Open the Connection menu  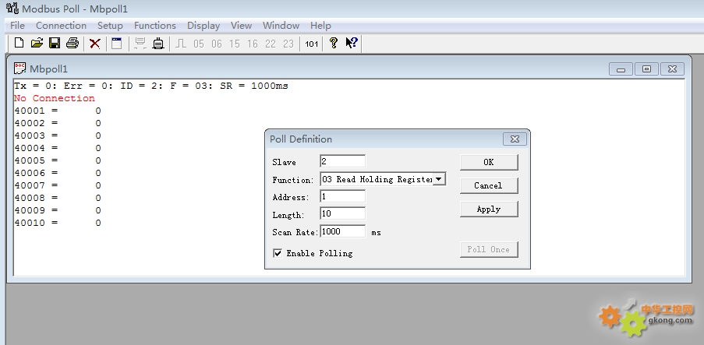pos(61,26)
